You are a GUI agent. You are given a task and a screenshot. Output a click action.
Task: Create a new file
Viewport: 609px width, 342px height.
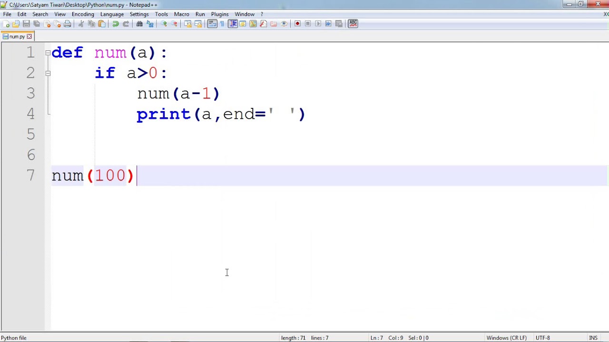[x=7, y=24]
